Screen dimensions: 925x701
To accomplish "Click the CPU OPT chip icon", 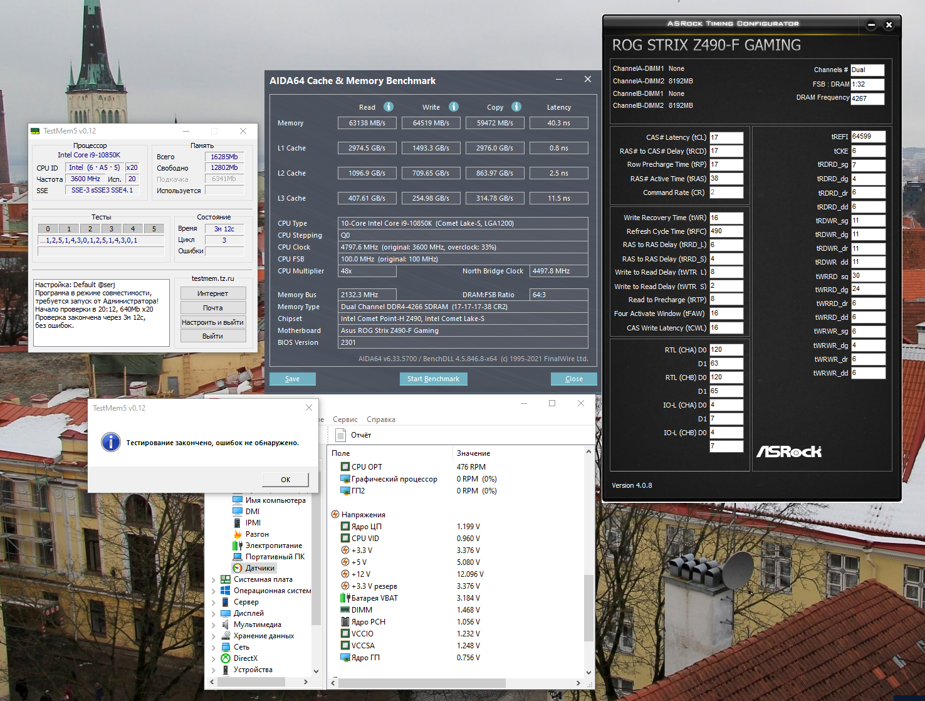I will click(x=345, y=467).
